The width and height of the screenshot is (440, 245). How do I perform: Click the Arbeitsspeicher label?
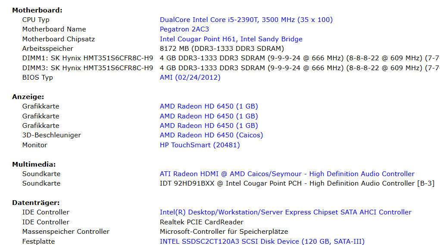(48, 49)
